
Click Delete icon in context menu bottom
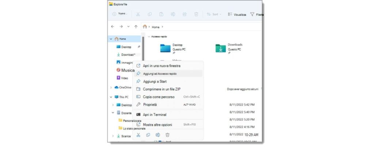point(167,135)
